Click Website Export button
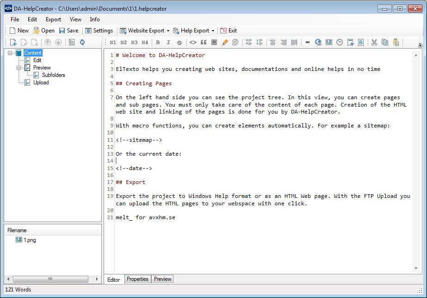 click(x=142, y=31)
